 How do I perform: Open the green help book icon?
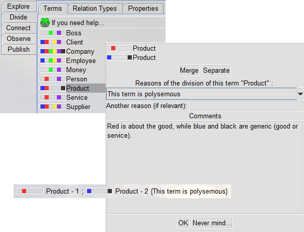coord(45,23)
